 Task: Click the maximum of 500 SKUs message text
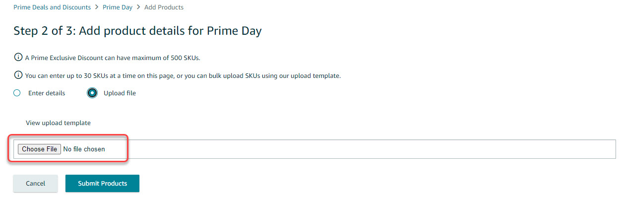coord(113,58)
